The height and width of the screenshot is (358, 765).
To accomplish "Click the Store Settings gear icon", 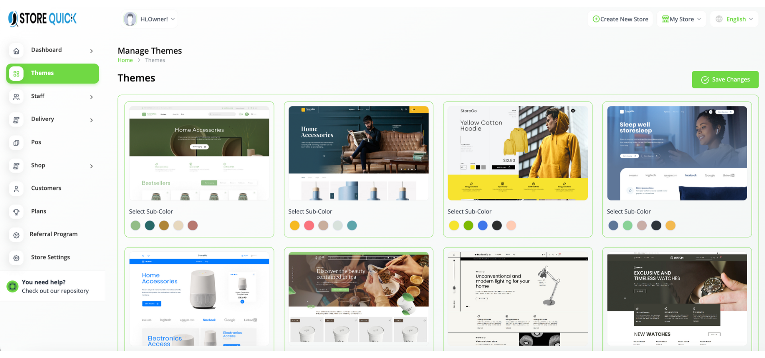I will (x=16, y=258).
